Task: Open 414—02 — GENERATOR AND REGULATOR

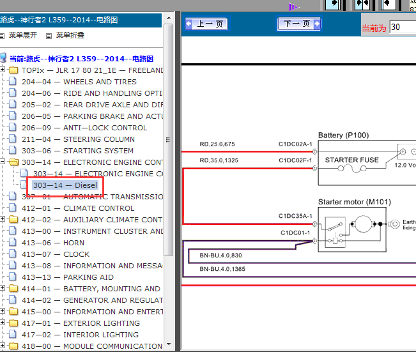Action: [92, 300]
